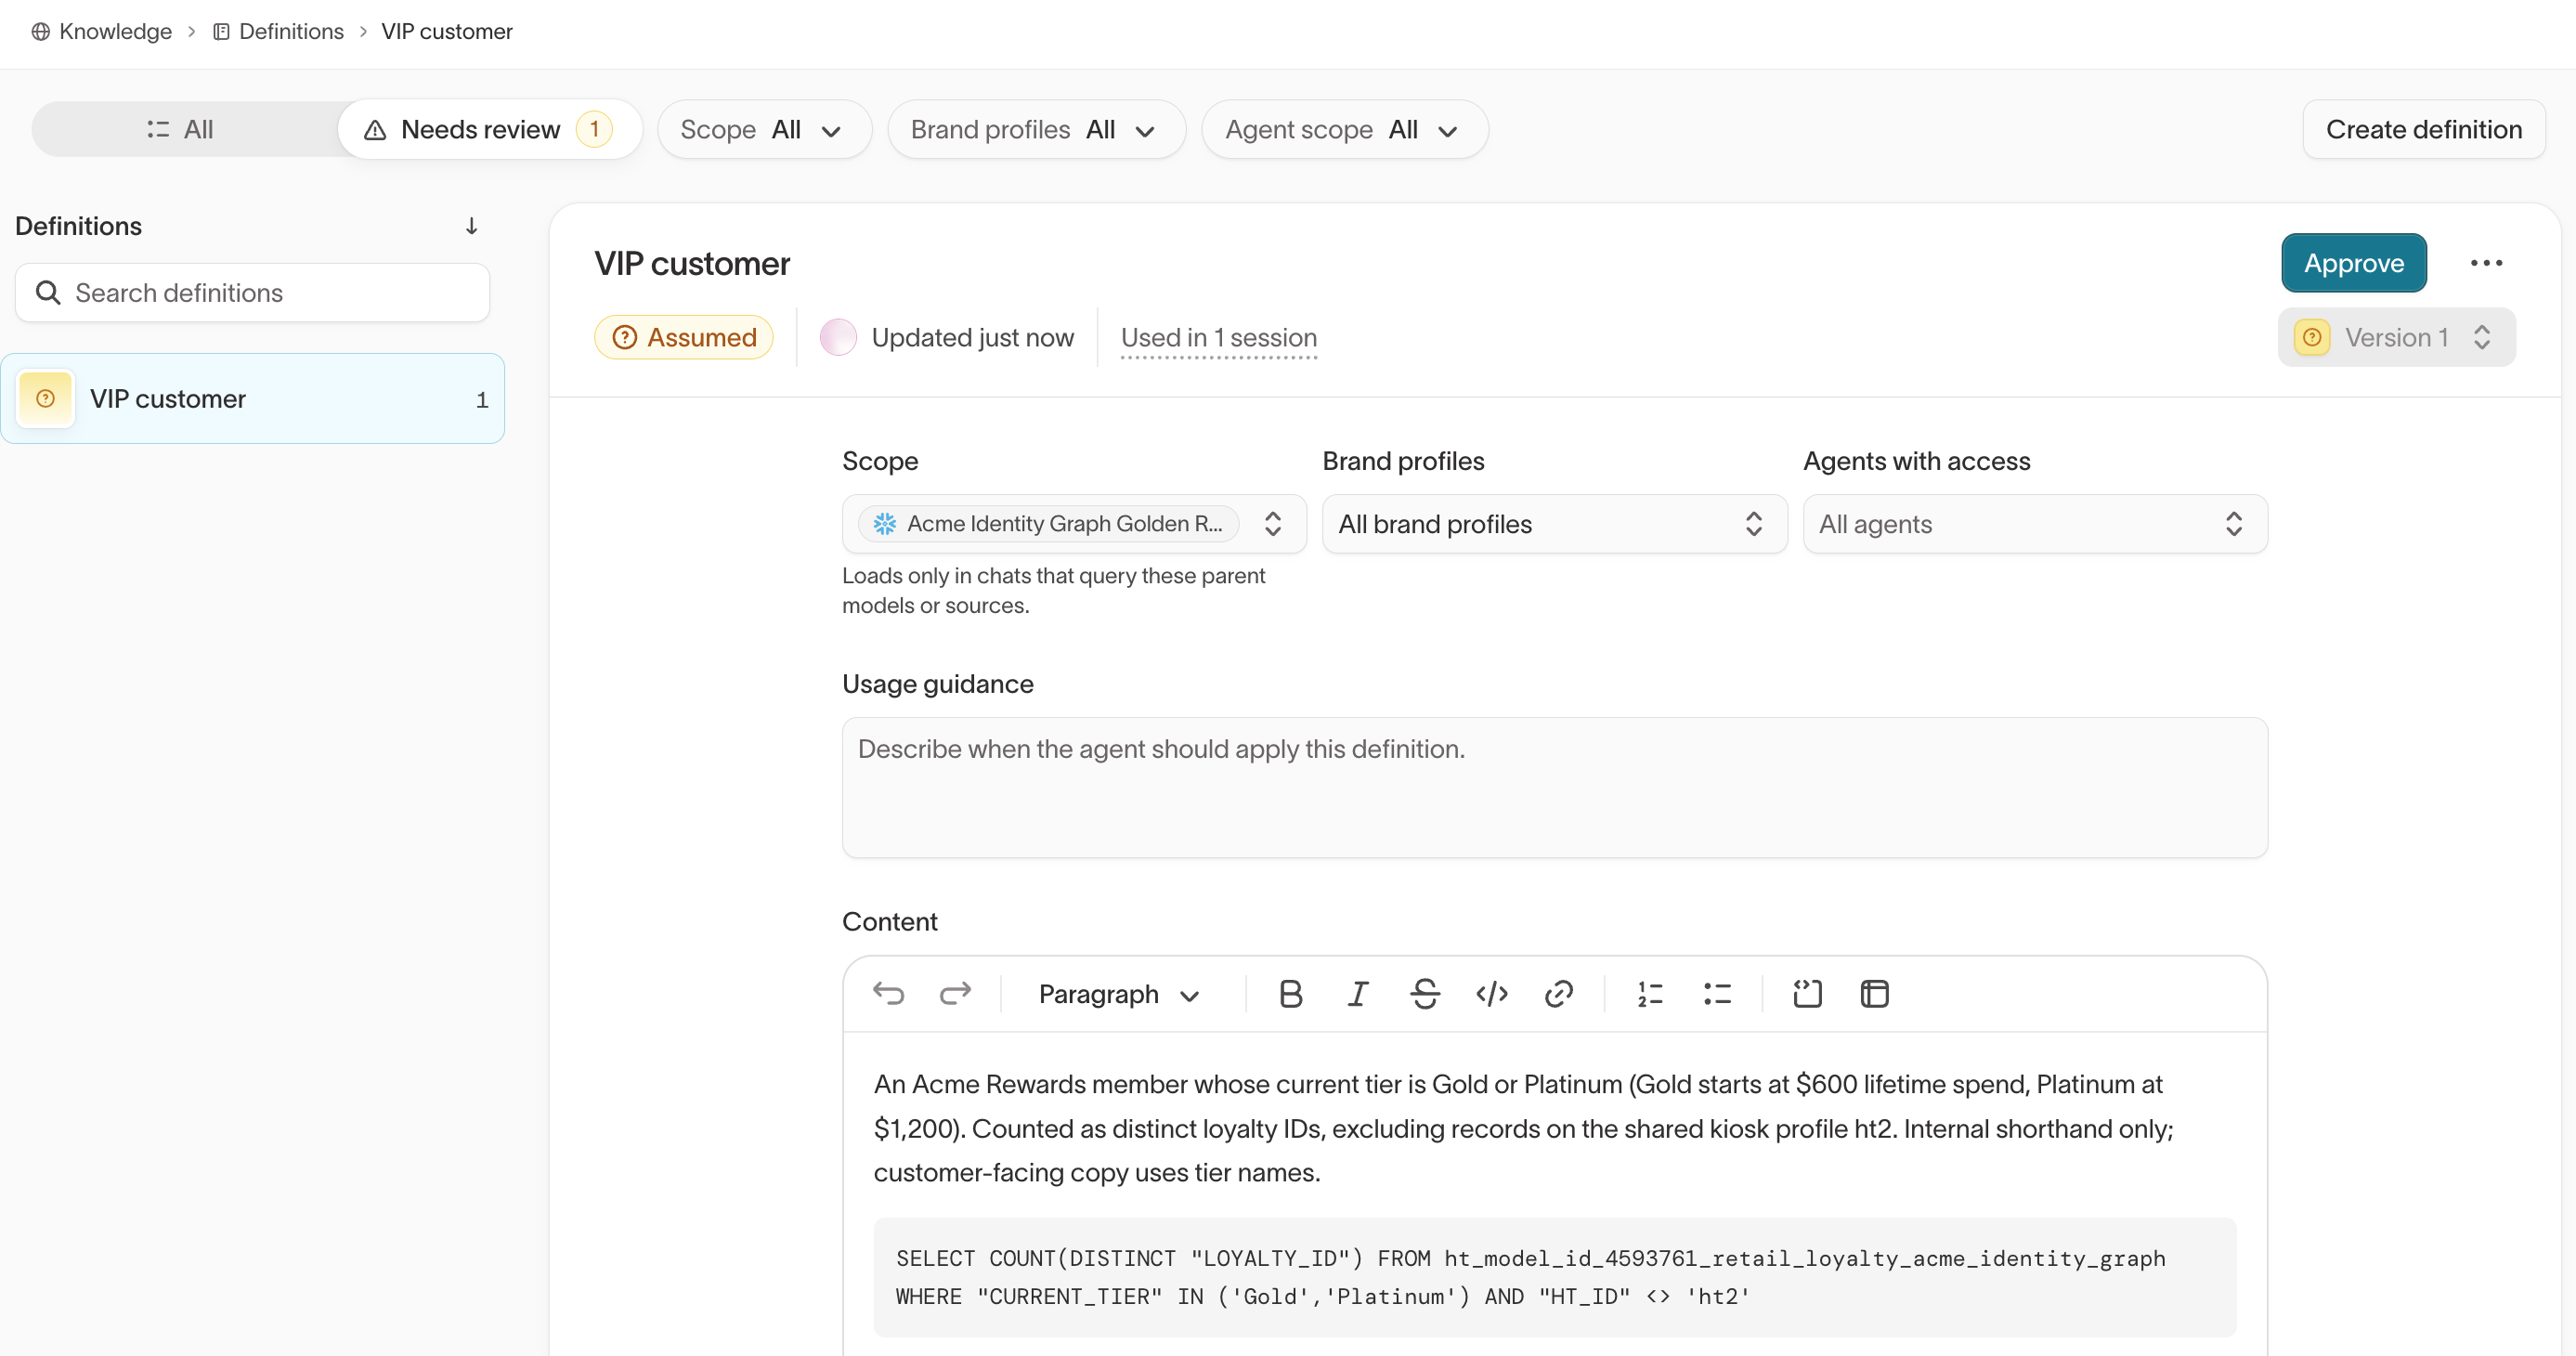Open the All agents access selector
Image resolution: width=2576 pixels, height=1356 pixels.
[x=2034, y=524]
